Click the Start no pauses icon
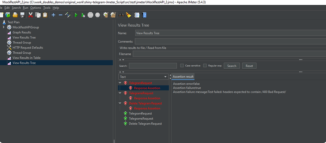 pos(83,15)
